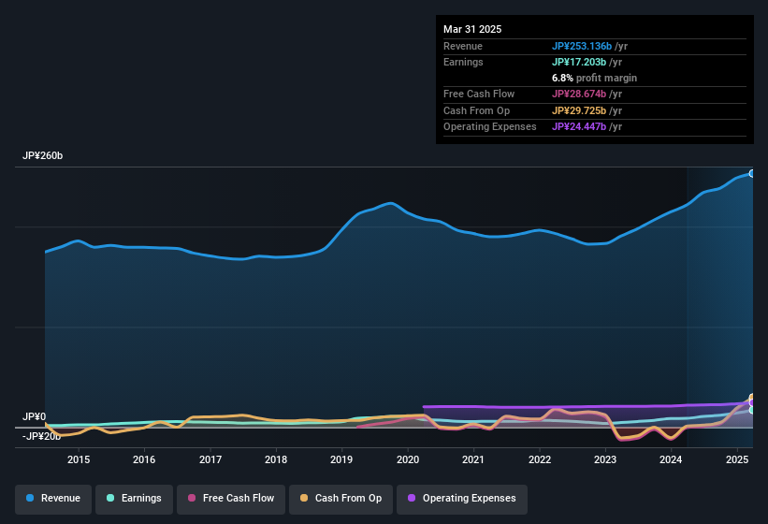Toggle the Free Cash Flow legend button
The height and width of the screenshot is (524, 768).
click(x=231, y=499)
